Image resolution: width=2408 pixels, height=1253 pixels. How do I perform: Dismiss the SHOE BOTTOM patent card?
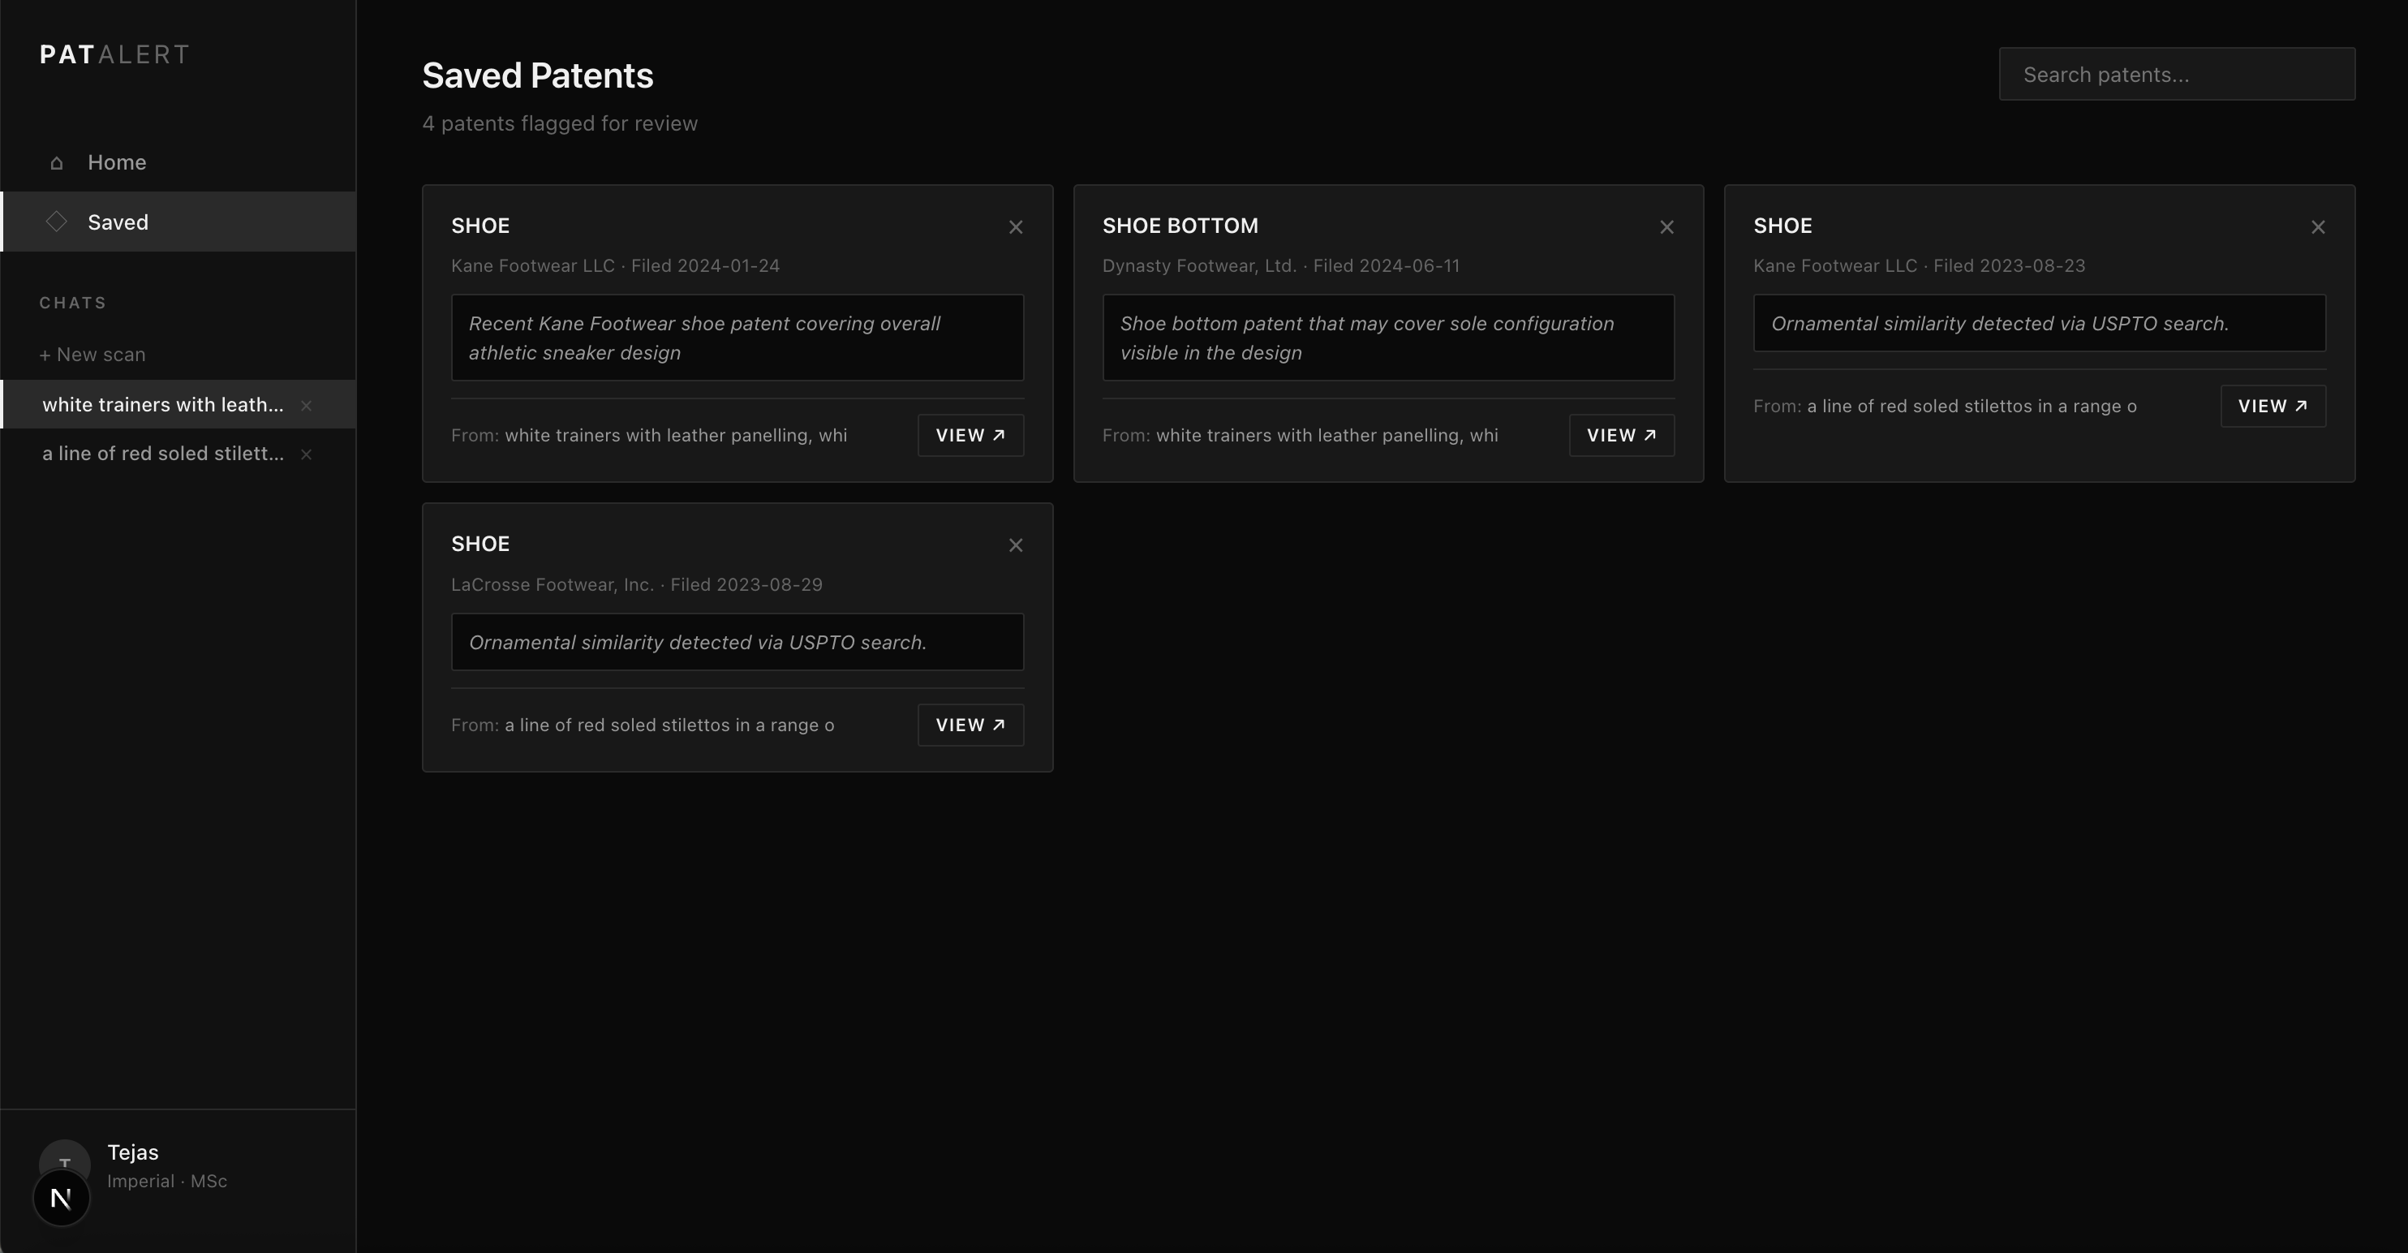(1666, 227)
